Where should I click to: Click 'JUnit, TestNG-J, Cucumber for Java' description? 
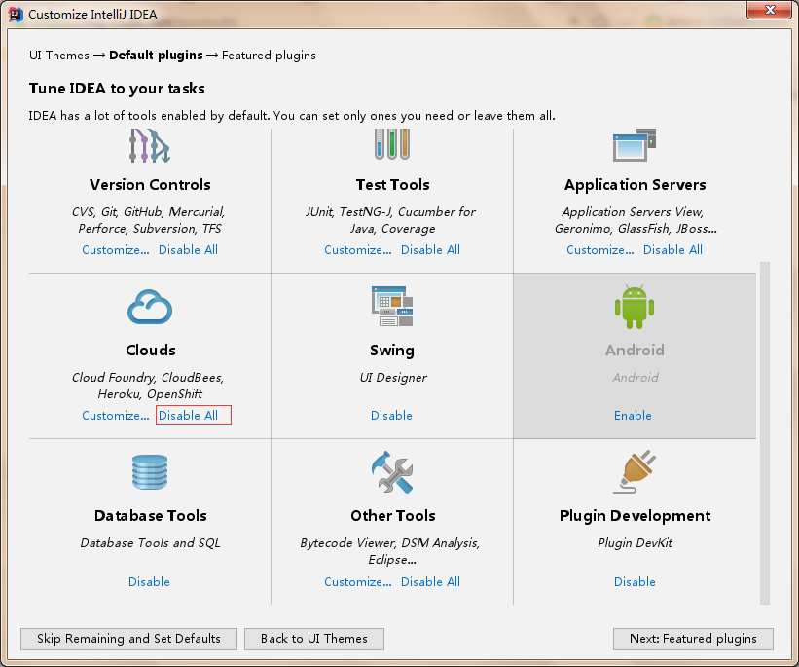390,220
